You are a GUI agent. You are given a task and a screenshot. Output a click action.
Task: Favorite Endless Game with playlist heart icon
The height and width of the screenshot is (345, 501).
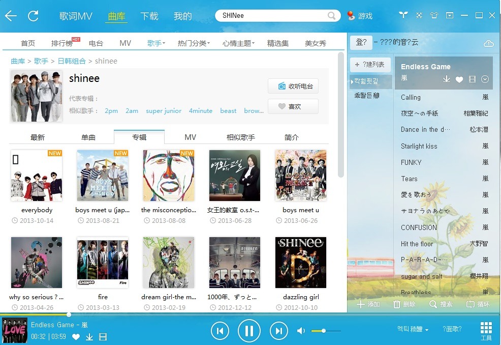459,79
